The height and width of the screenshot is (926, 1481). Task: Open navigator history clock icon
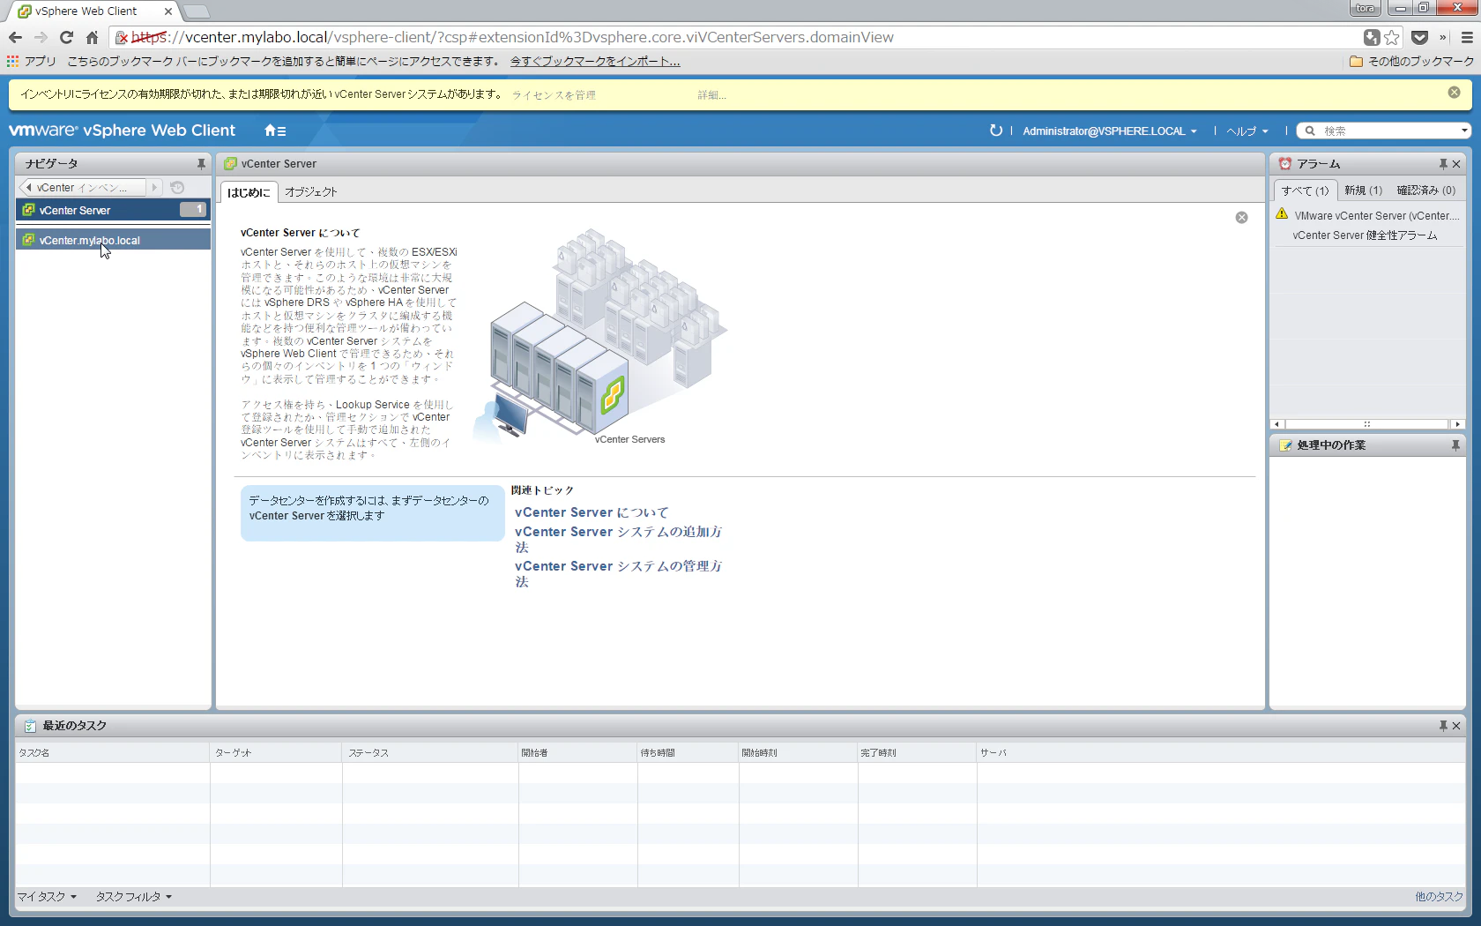(177, 187)
